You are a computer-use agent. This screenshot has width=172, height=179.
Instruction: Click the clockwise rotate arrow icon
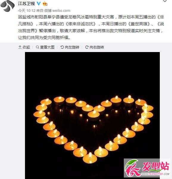(87, 47)
